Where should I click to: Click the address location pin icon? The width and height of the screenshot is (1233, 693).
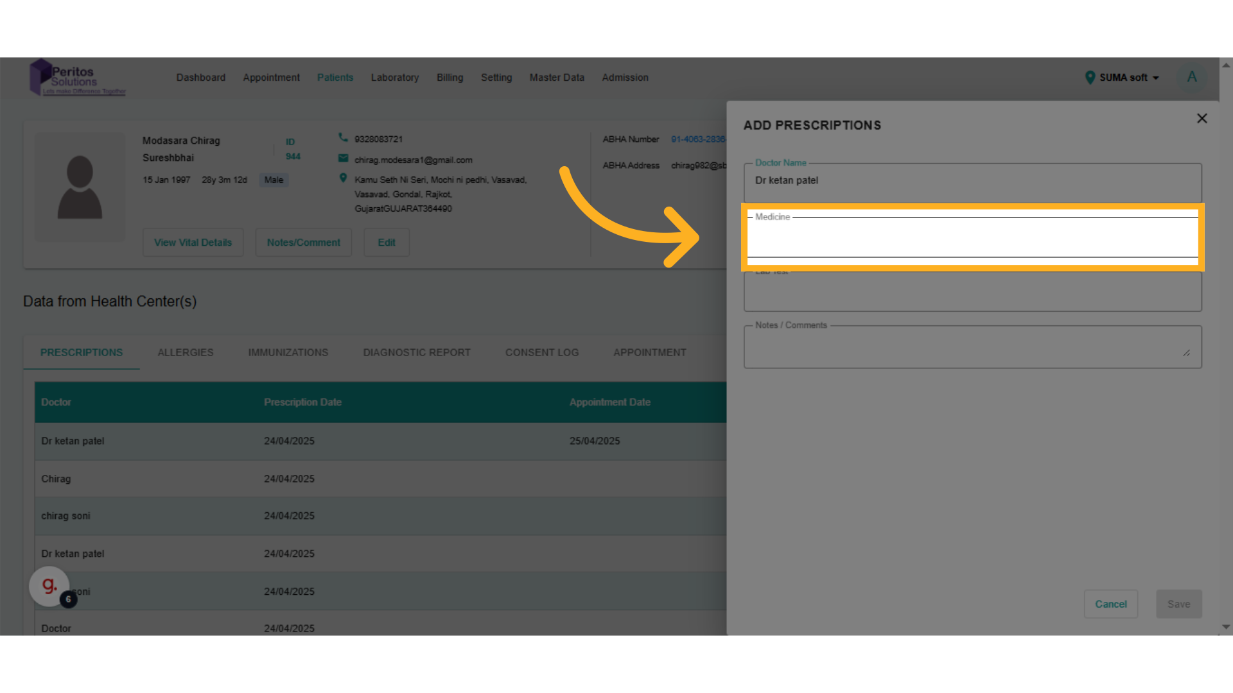click(x=343, y=178)
